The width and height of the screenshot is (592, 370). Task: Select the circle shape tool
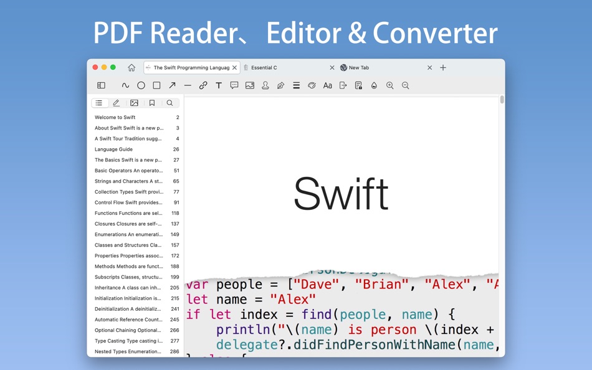141,85
